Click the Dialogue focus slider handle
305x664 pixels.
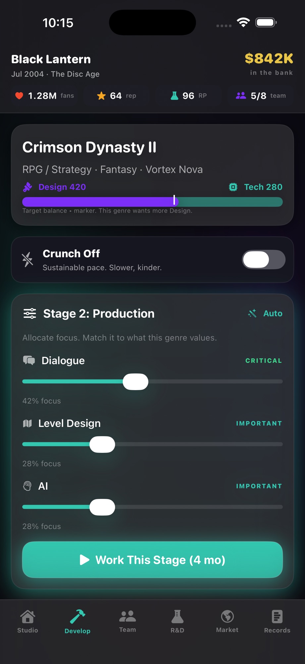tap(135, 381)
